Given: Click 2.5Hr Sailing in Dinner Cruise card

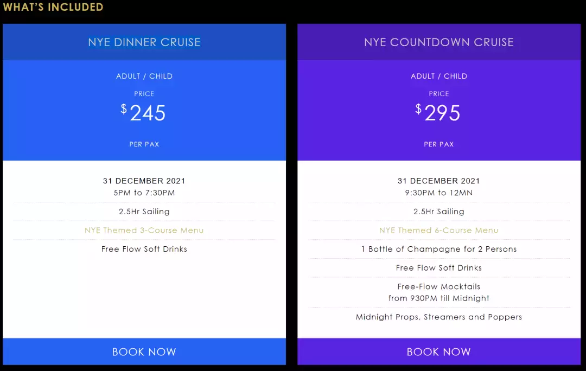Looking at the screenshot, I should 144,212.
